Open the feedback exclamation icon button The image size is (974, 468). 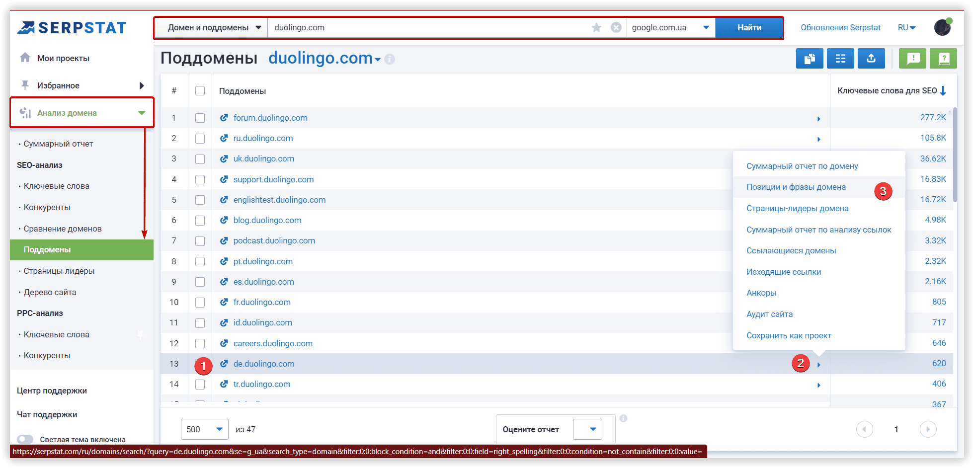click(x=913, y=59)
